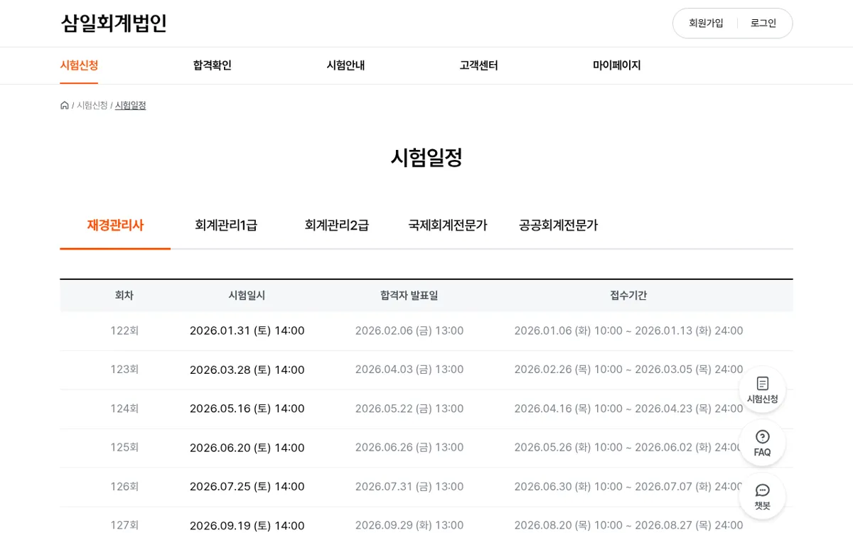Click registration period starting 2026.04.16 (목)
This screenshot has width=853, height=533.
(x=628, y=409)
